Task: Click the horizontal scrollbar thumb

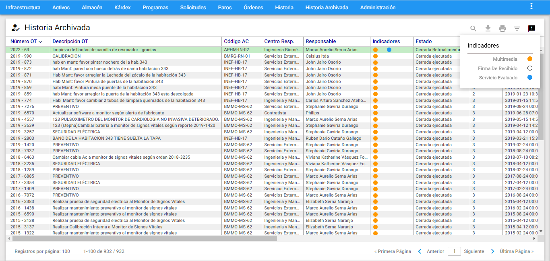Action: 144,238
